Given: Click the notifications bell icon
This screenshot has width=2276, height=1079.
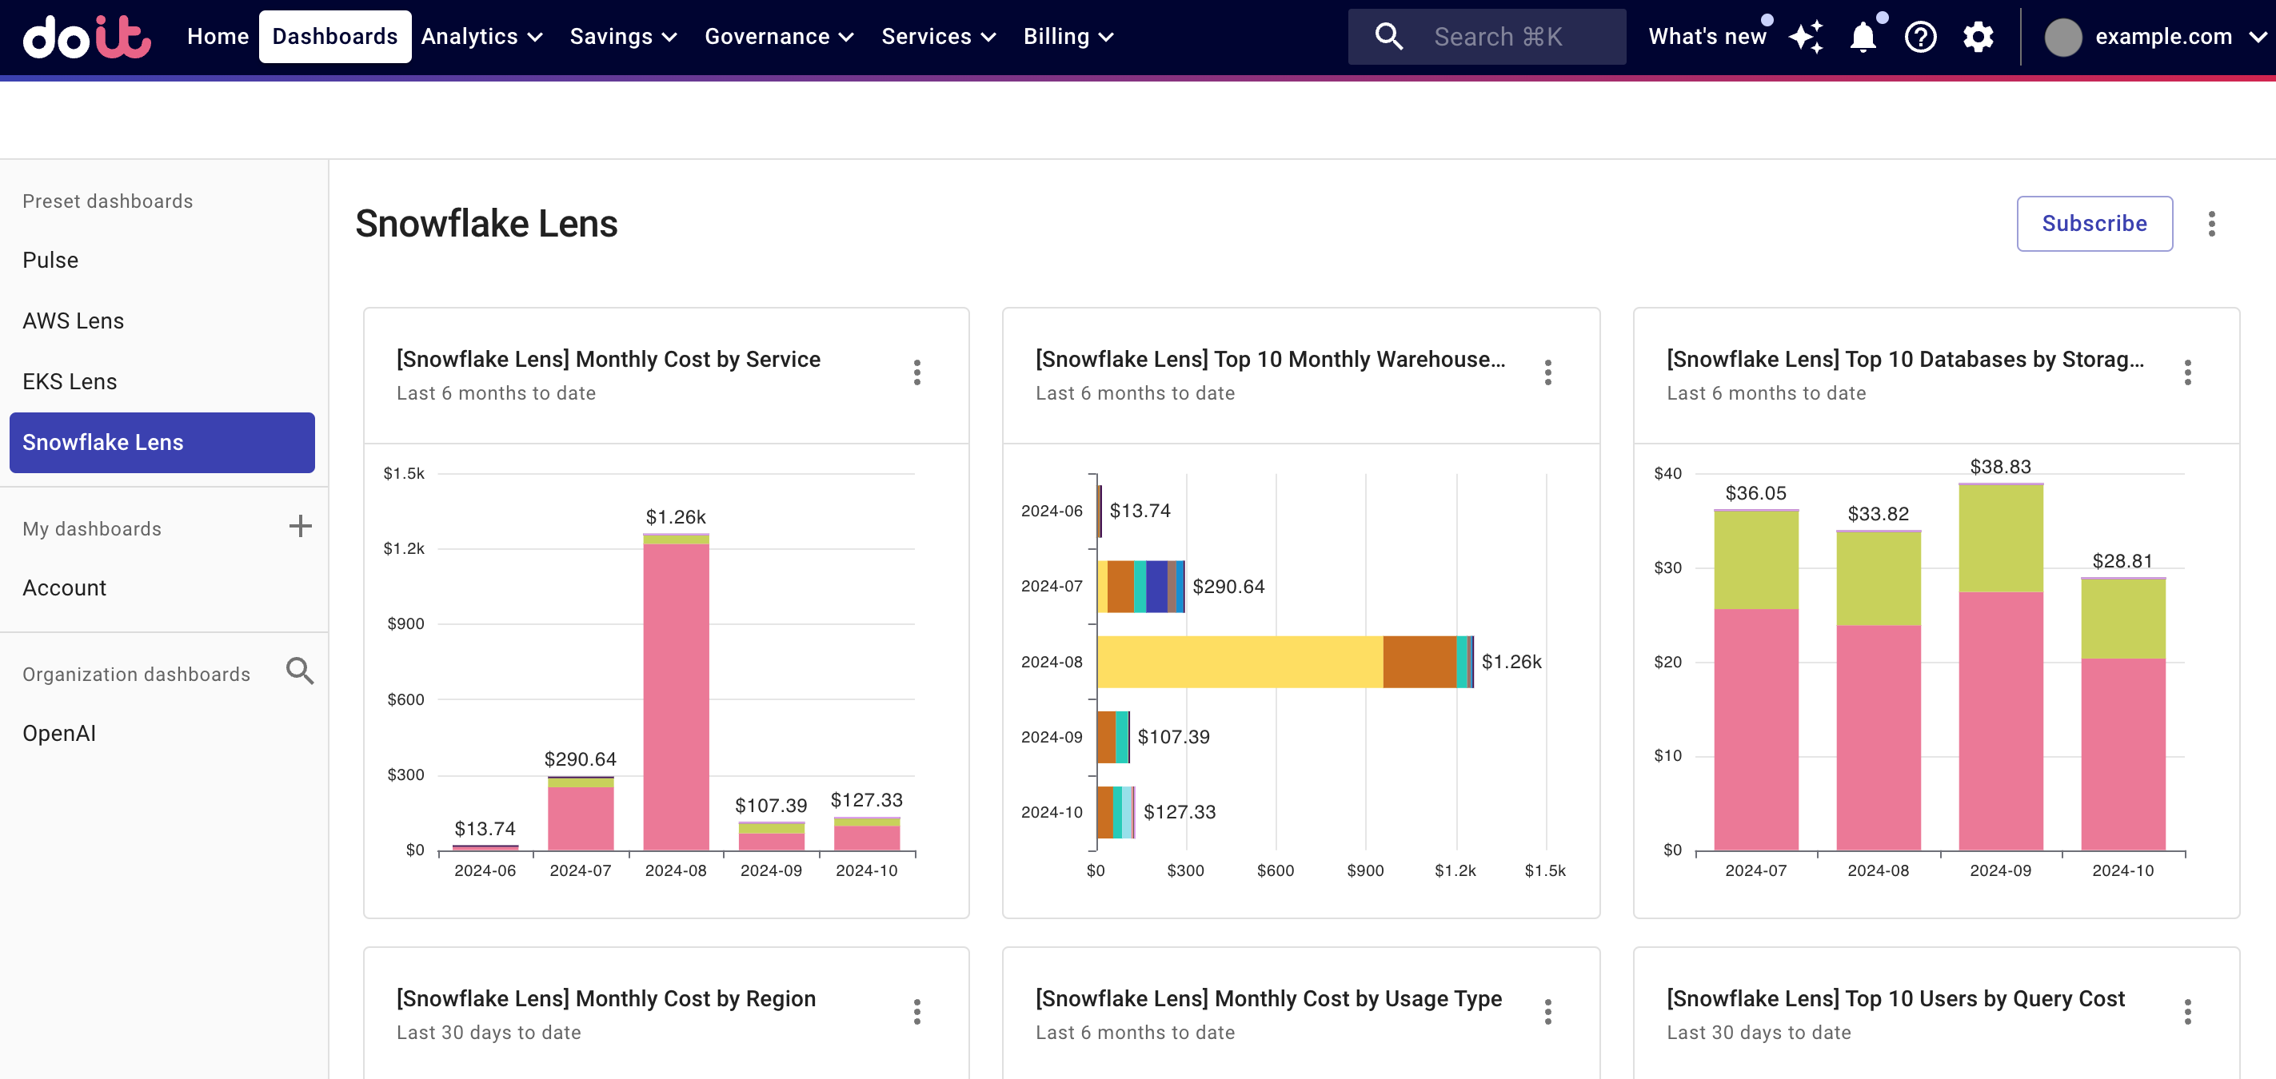Looking at the screenshot, I should pos(1863,36).
